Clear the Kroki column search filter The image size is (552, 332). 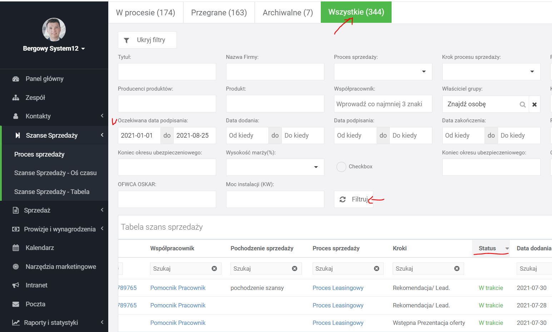pyautogui.click(x=457, y=269)
